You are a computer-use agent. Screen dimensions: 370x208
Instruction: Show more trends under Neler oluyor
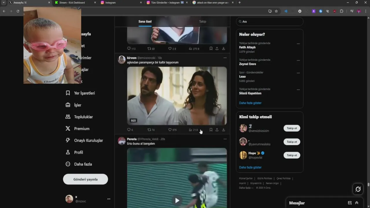[x=250, y=103]
